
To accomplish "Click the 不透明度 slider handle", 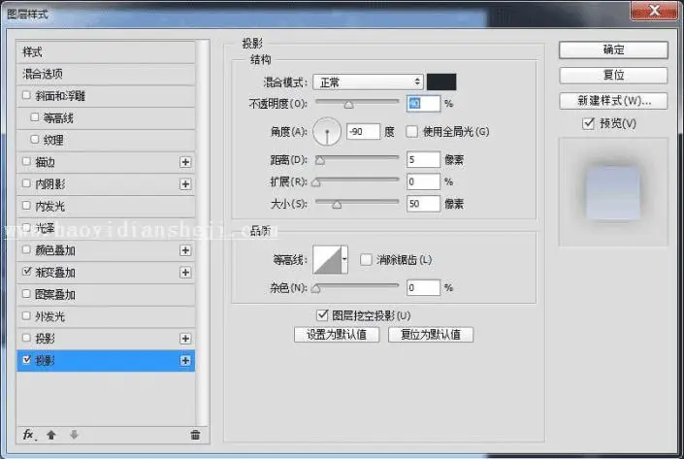I will [x=348, y=105].
